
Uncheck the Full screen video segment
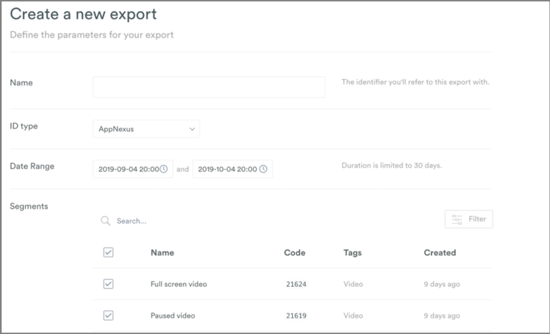point(108,284)
